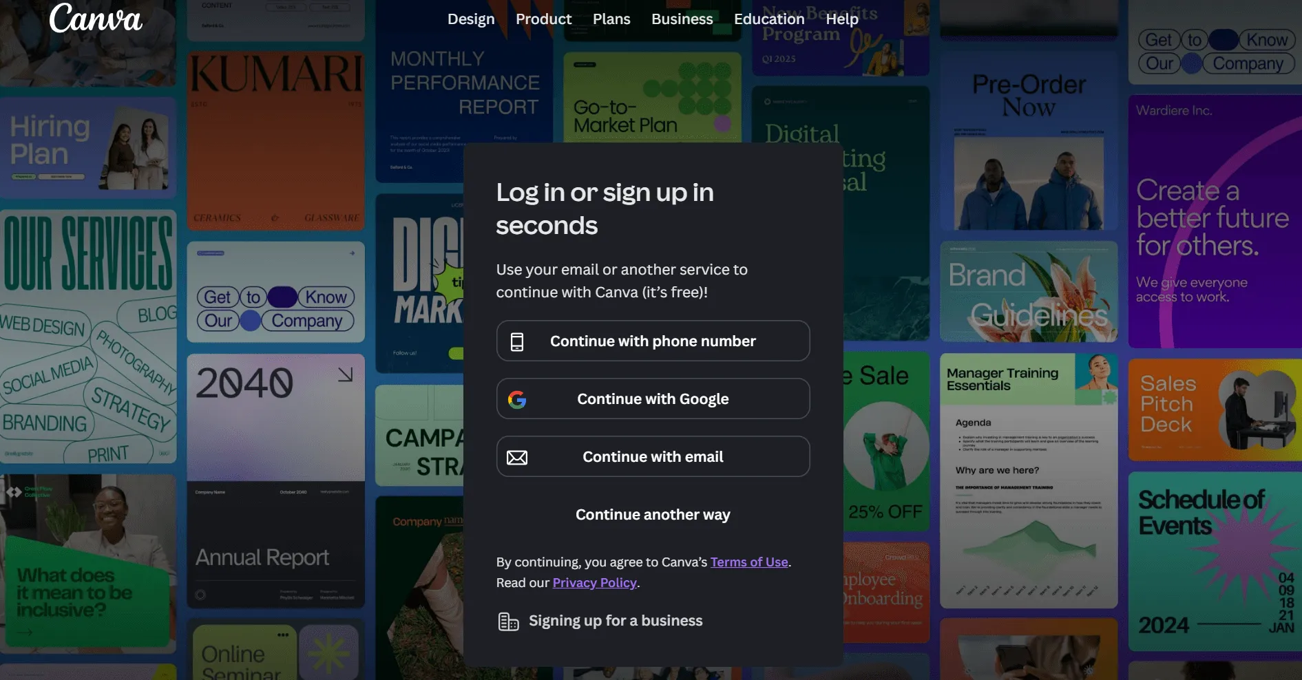Image resolution: width=1302 pixels, height=680 pixels.
Task: Open the Hiring Plan template thumbnail
Action: click(88, 147)
